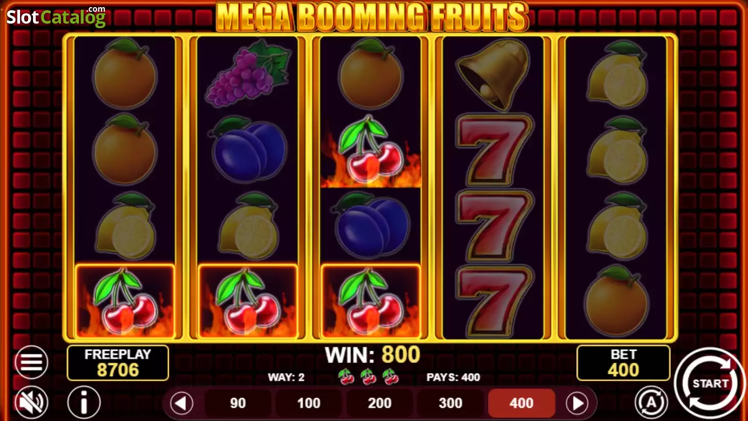Click the plum on the second reel
Viewport: 748px width, 421px height.
pyautogui.click(x=248, y=149)
